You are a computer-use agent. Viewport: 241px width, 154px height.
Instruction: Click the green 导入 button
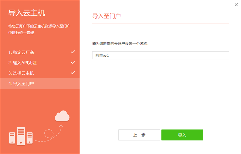[x=182, y=135]
